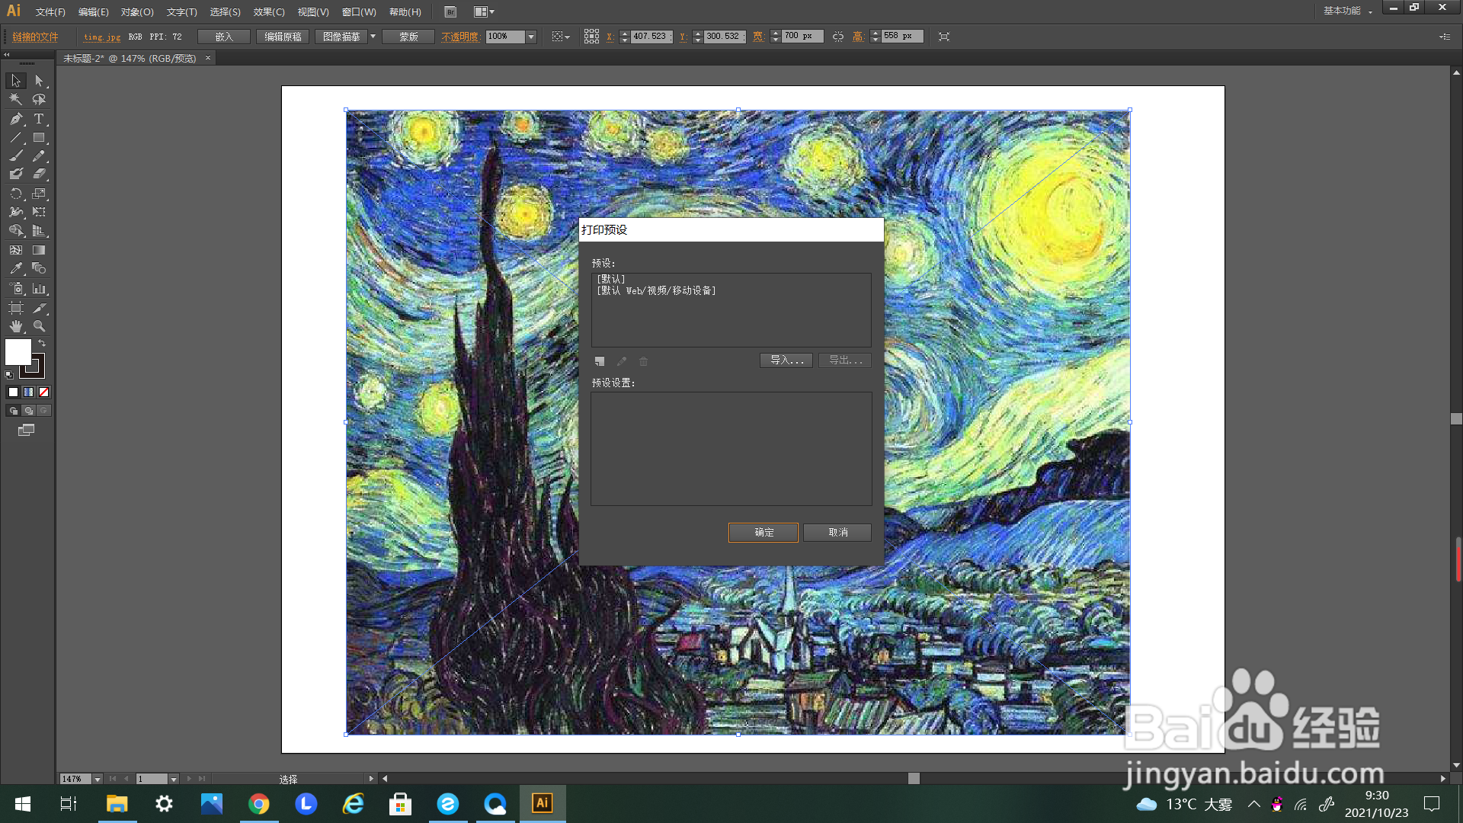
Task: Click the new print preset icon
Action: tap(600, 361)
